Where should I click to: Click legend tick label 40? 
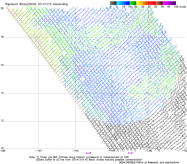click(162, 7)
